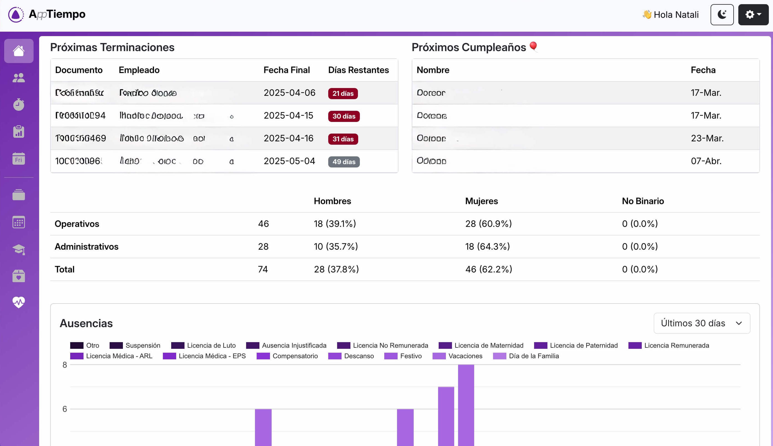Click the 21 días remaining badge
Screen dimensions: 773x446
[x=343, y=93]
